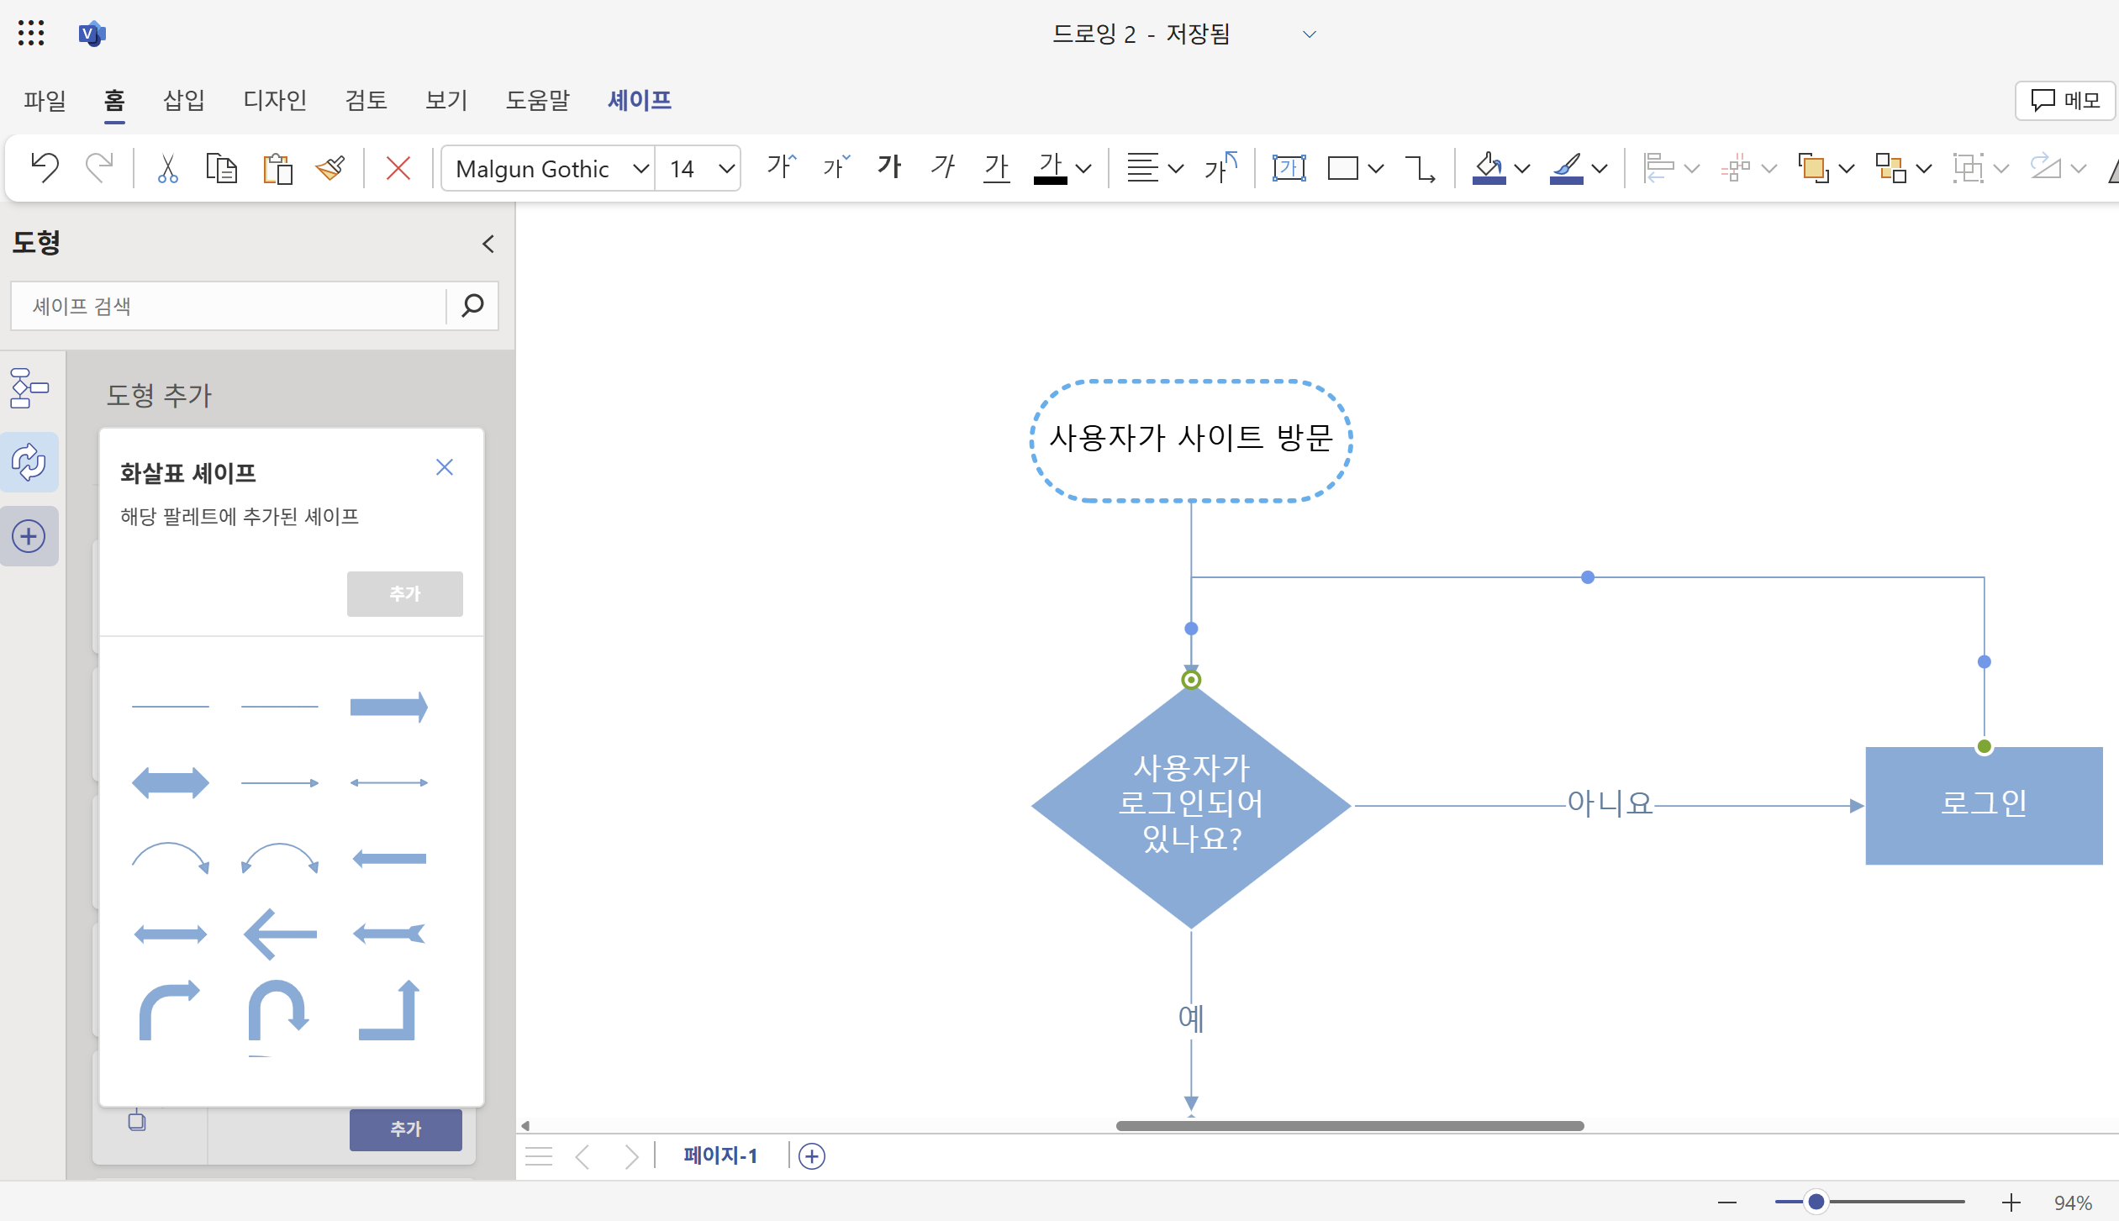This screenshot has height=1221, width=2119.
Task: Select the connector tool
Action: (x=1421, y=168)
